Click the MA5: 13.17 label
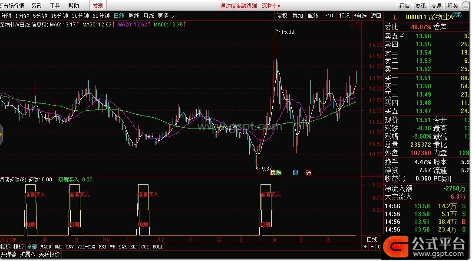 (x=63, y=25)
